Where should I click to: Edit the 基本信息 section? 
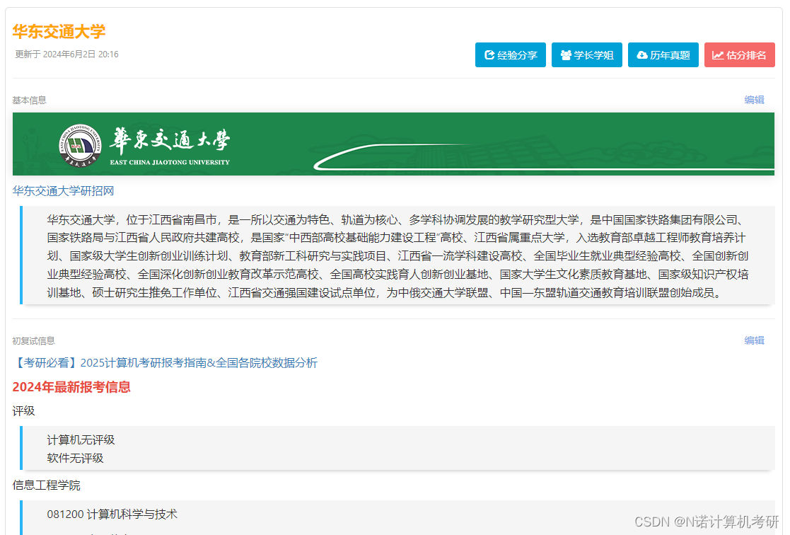[x=754, y=100]
